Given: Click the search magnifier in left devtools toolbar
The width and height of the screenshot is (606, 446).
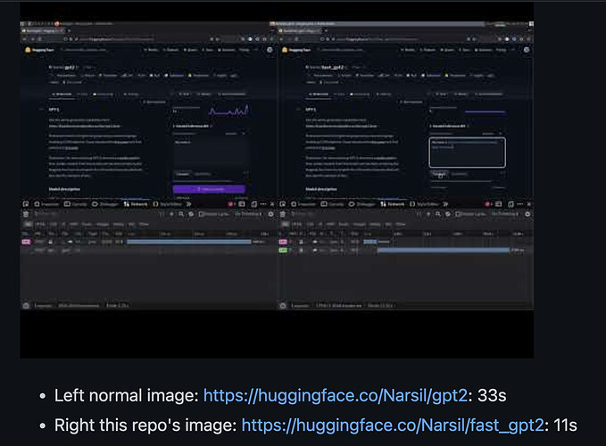Looking at the screenshot, I should click(x=180, y=214).
